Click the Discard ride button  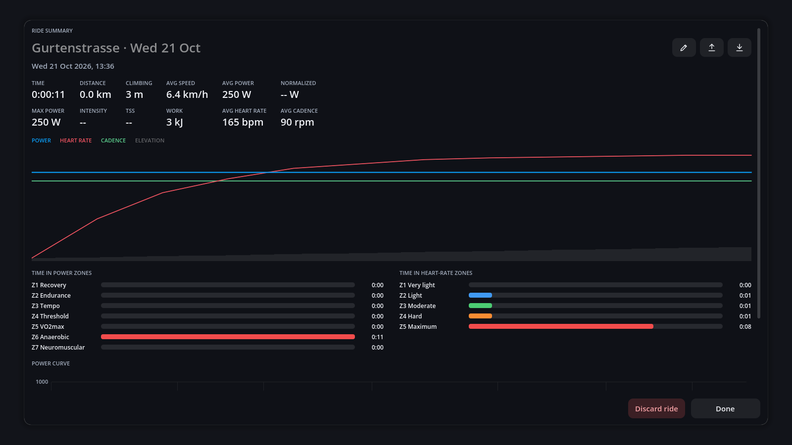point(656,408)
